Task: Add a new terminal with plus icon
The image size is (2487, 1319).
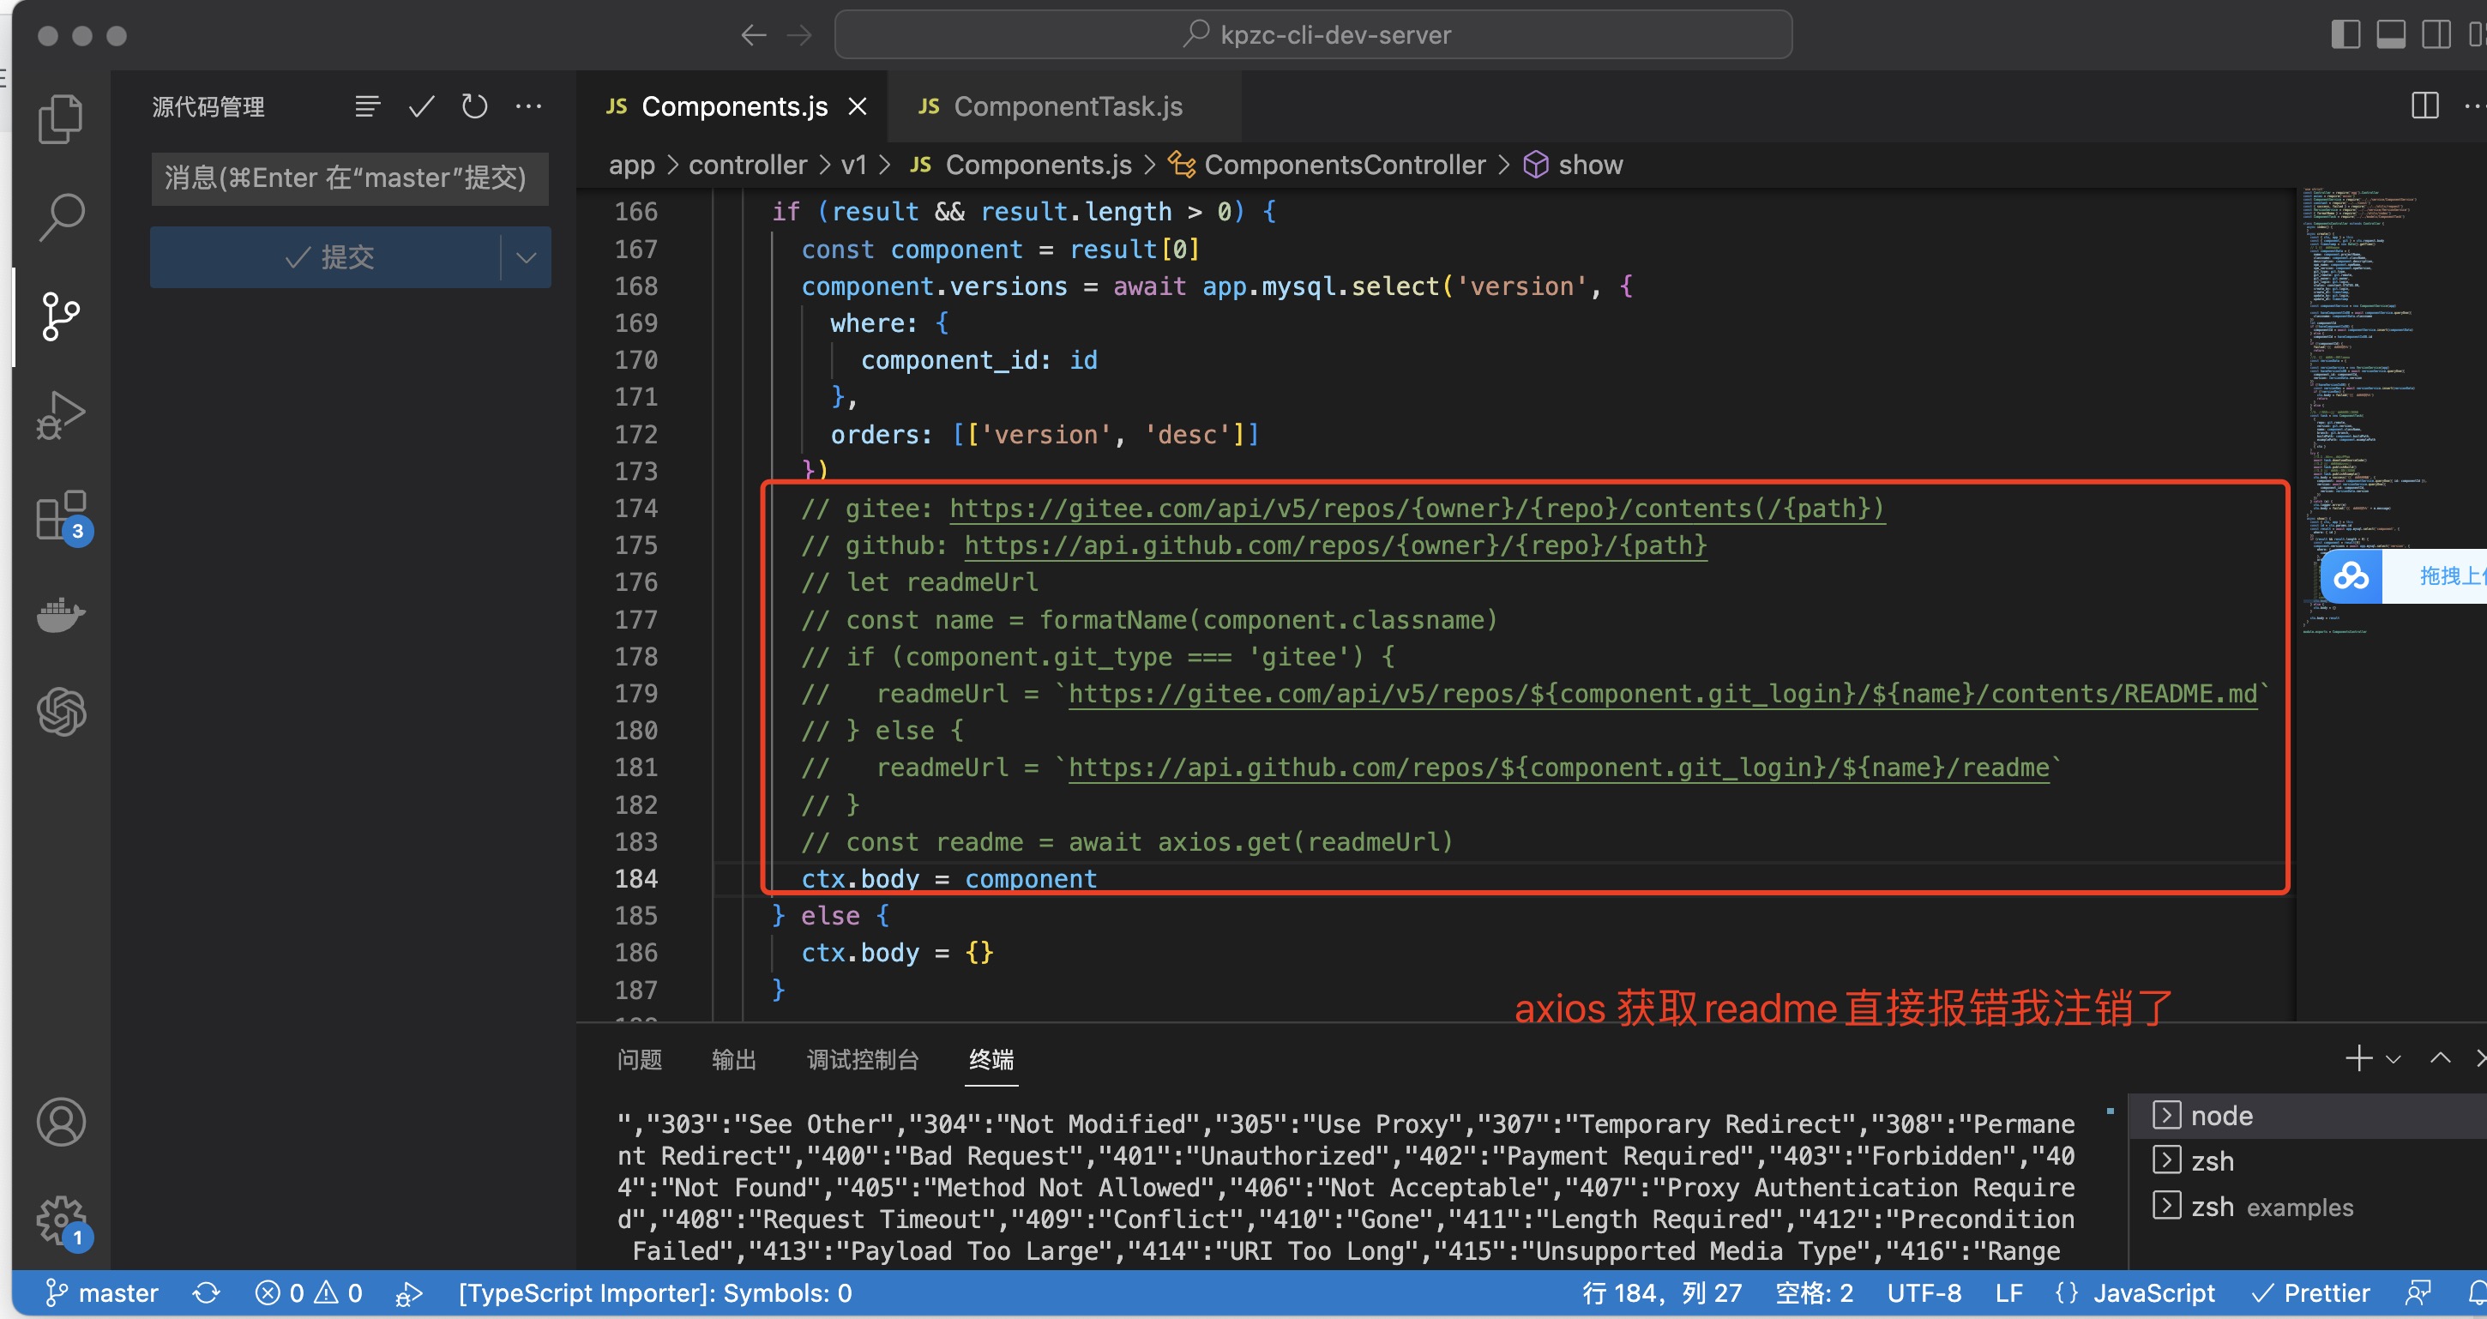Action: pos(2358,1058)
